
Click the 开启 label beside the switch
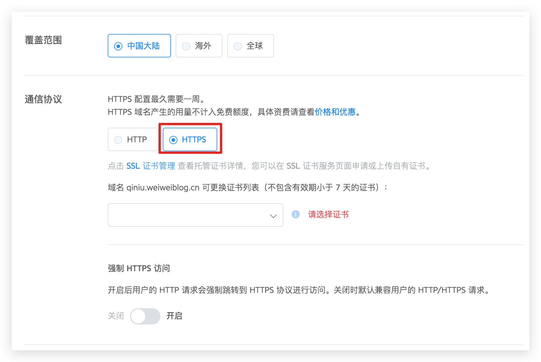coord(174,316)
